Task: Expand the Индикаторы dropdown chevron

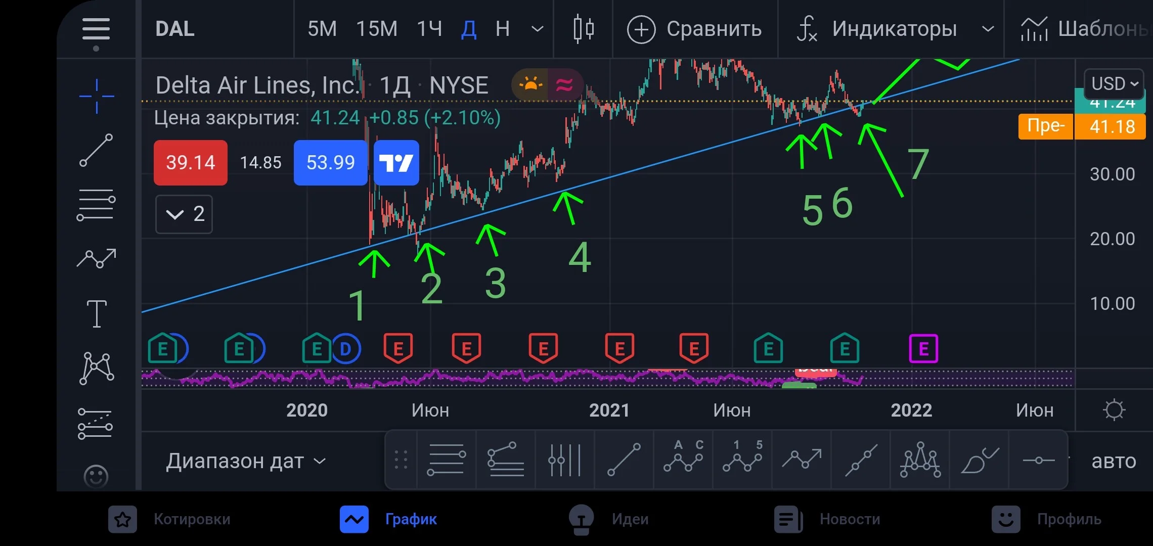Action: [x=988, y=29]
